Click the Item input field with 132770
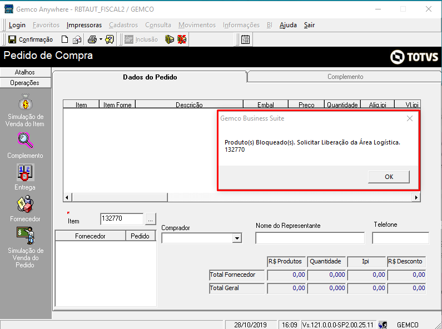 point(122,218)
